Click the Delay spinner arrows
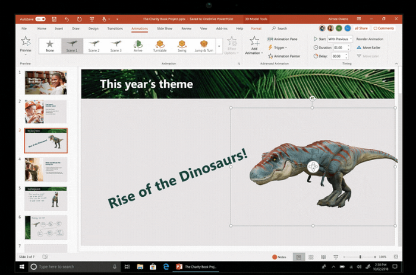The width and height of the screenshot is (416, 275). pos(346,56)
